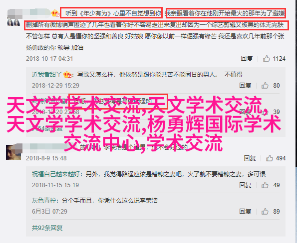Viewport: 297px width, 243px height.
Task: Like 灰色青柠's reply with 89 likes
Action: click(265, 212)
